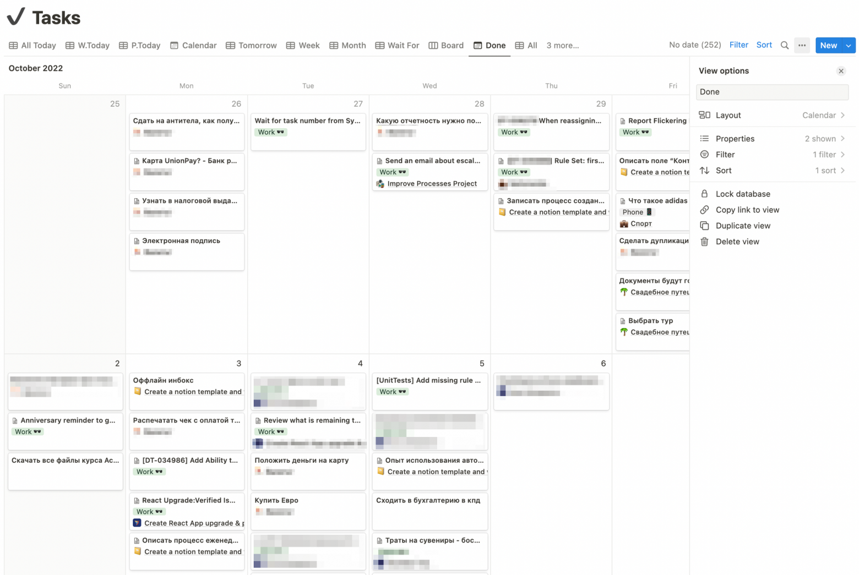Open Сходить в бухгалтерию в кпд card
Screen dimensions: 859x575
430,511
